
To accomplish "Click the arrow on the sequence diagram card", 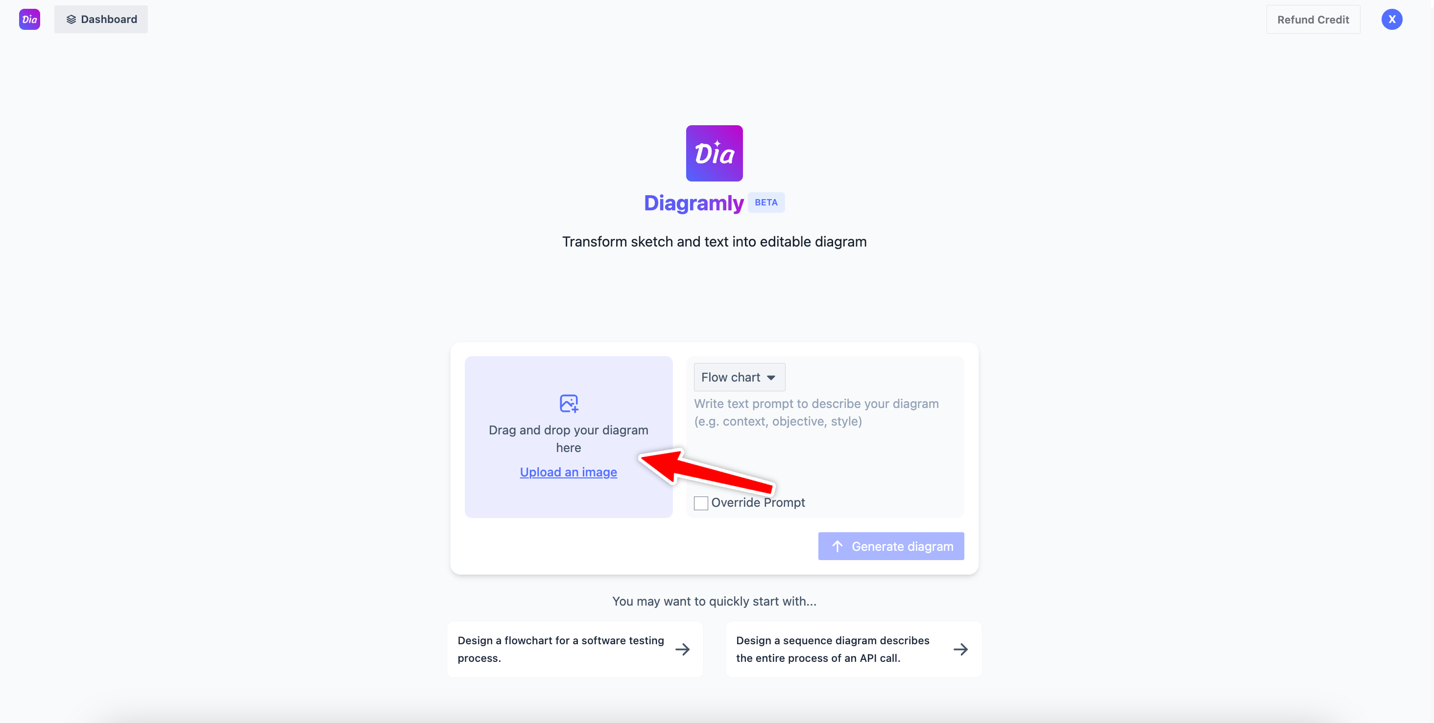I will click(x=960, y=649).
